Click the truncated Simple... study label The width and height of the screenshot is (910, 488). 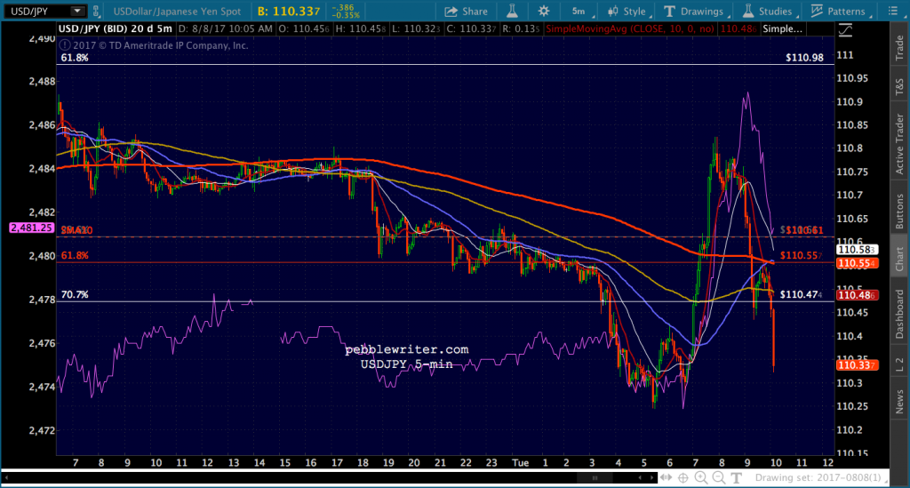tap(782, 29)
